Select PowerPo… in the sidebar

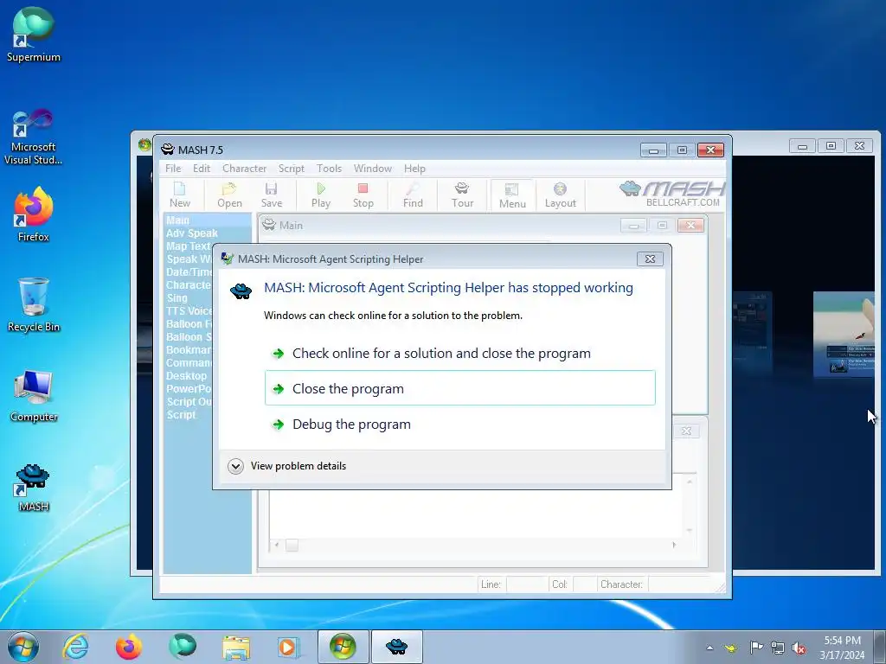click(x=189, y=388)
